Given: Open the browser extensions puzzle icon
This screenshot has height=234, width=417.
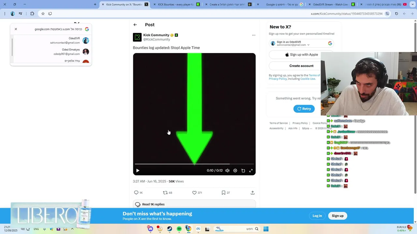Looking at the screenshot, I should 32,14.
